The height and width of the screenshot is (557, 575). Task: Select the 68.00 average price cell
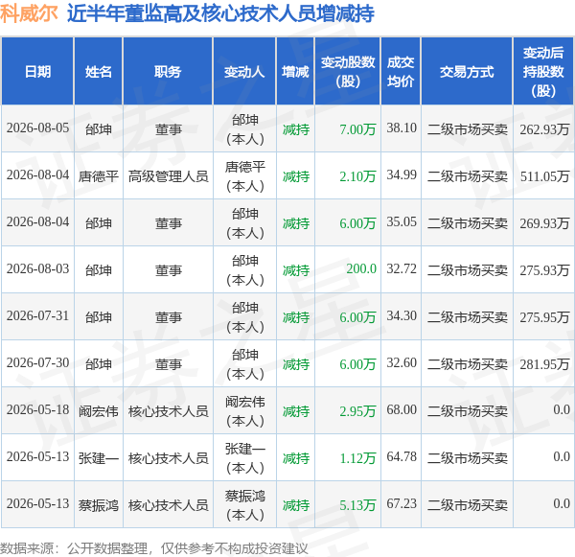point(402,409)
